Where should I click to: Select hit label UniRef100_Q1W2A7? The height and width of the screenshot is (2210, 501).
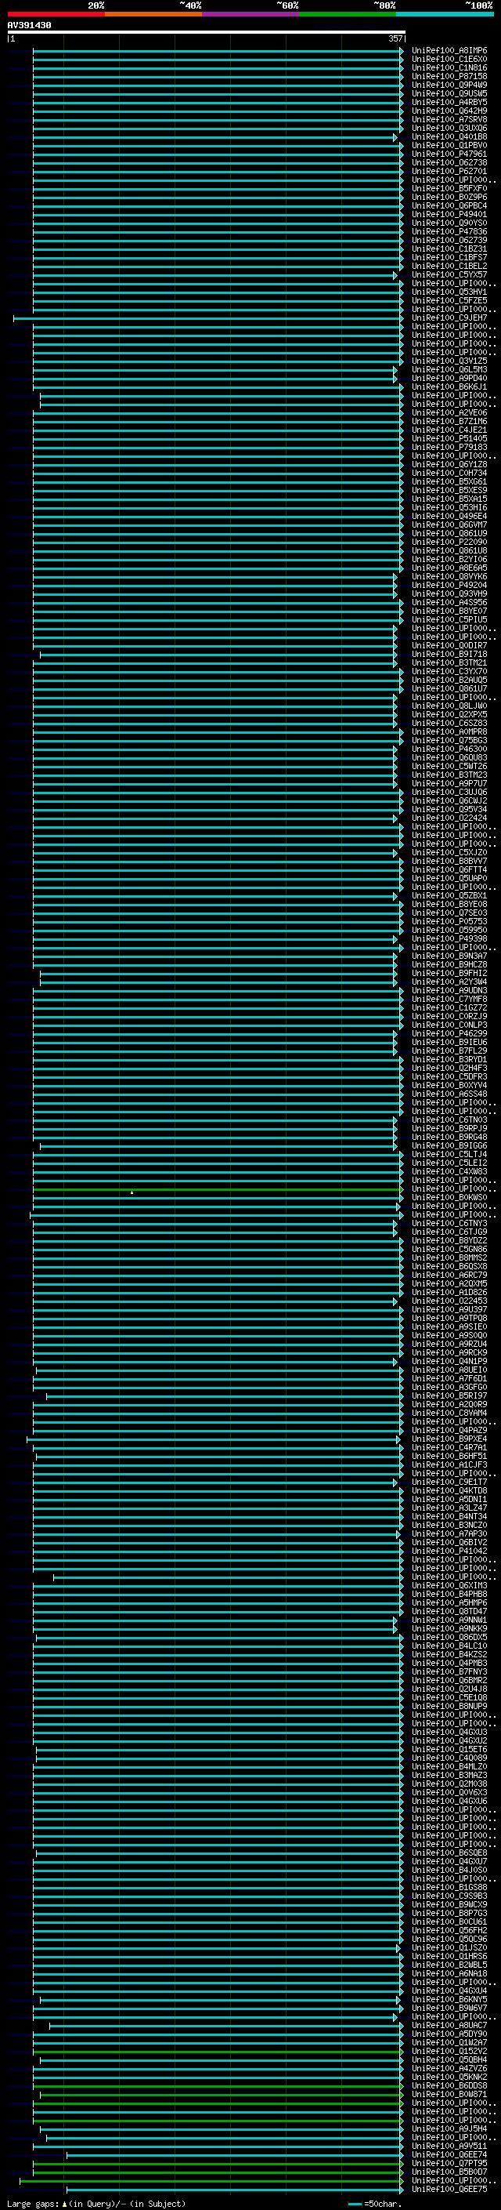click(449, 2042)
